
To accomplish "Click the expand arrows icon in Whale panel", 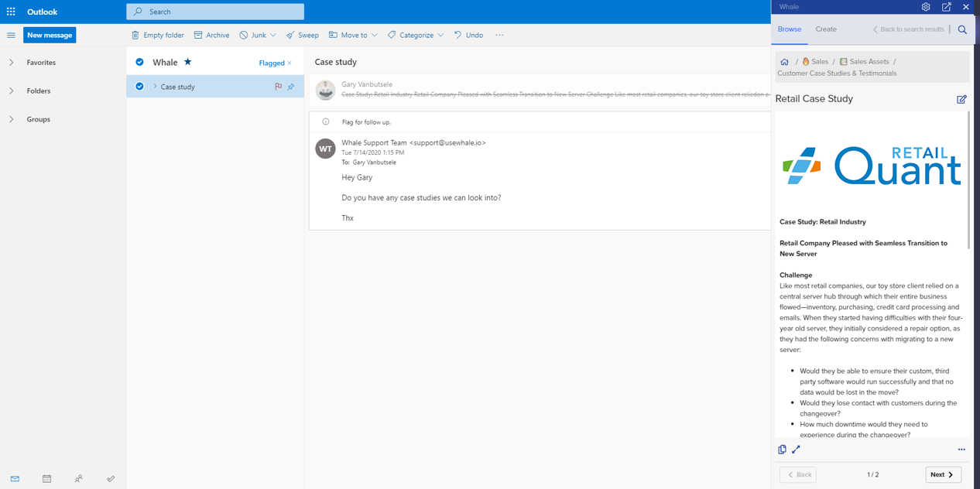I will coord(796,450).
